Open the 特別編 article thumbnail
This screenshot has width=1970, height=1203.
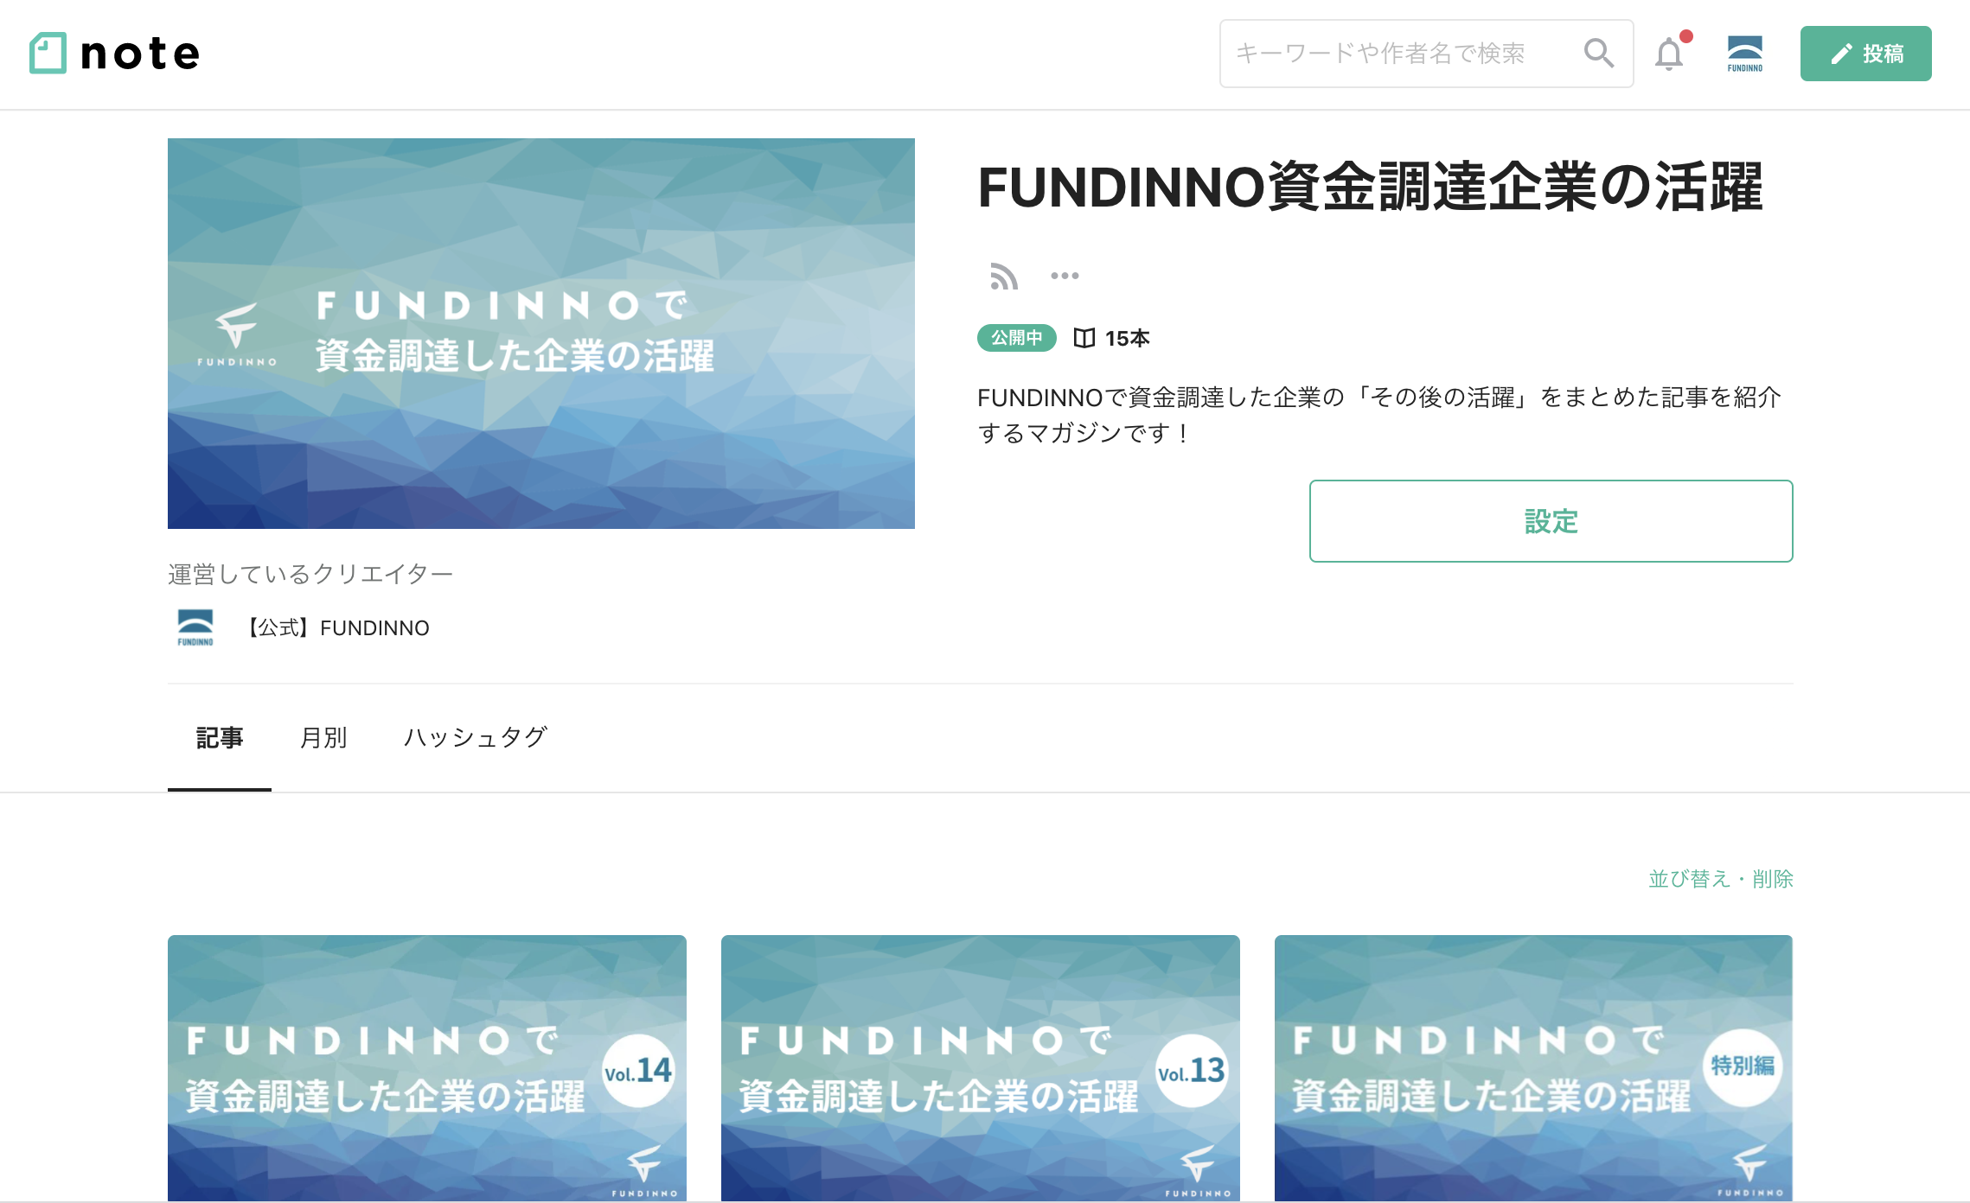pos(1533,1068)
